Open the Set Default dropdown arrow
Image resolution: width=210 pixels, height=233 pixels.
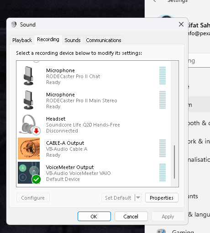[x=138, y=198]
